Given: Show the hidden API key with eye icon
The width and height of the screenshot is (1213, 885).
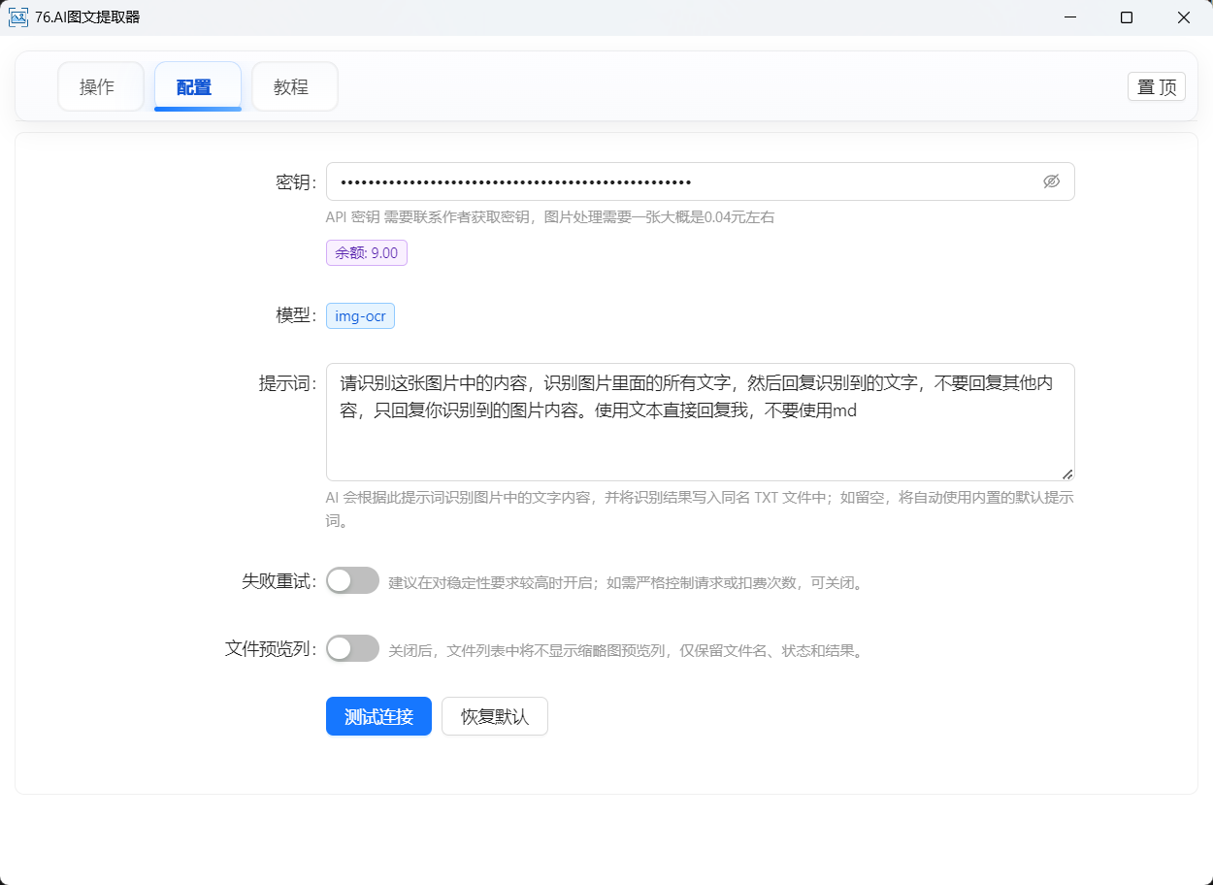Looking at the screenshot, I should coord(1051,181).
